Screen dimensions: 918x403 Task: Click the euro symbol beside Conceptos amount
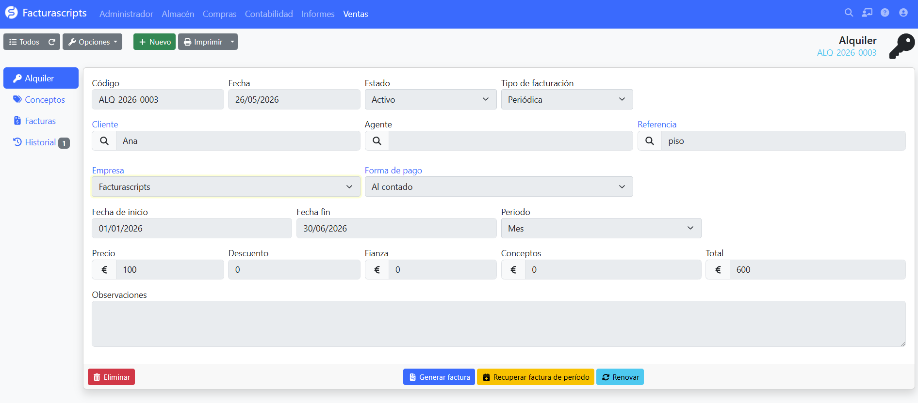(x=513, y=270)
